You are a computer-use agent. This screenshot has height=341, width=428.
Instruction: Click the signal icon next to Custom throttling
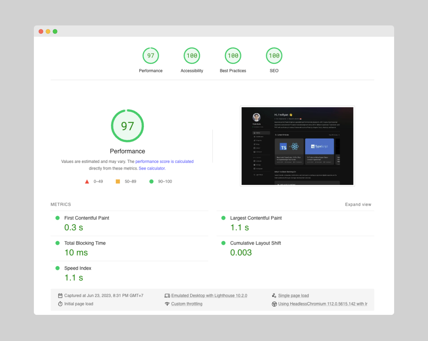click(x=168, y=304)
